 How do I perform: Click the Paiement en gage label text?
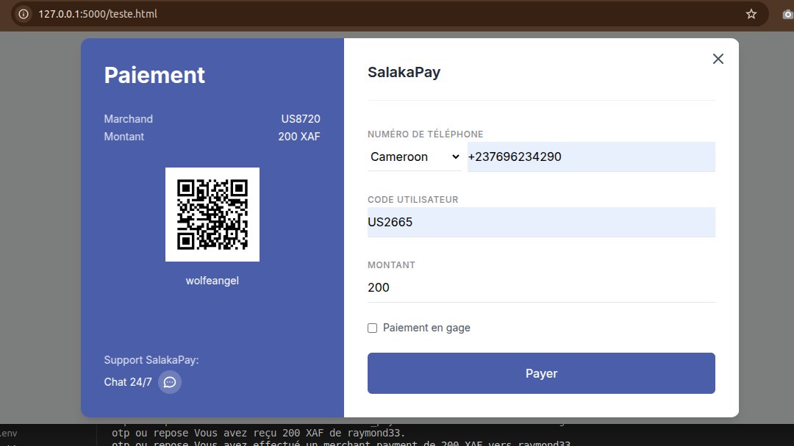426,328
